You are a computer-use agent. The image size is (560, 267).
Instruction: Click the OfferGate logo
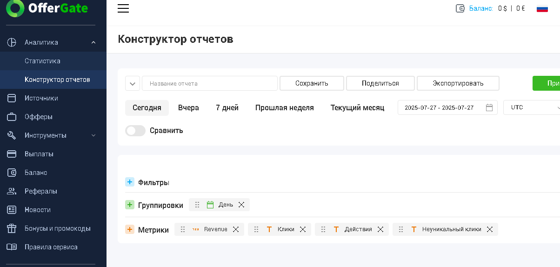coord(47,8)
